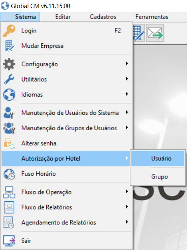Viewport: 187px width, 250px height.
Task: Click the padlock icon beside Alterar senha
Action: 9,143
